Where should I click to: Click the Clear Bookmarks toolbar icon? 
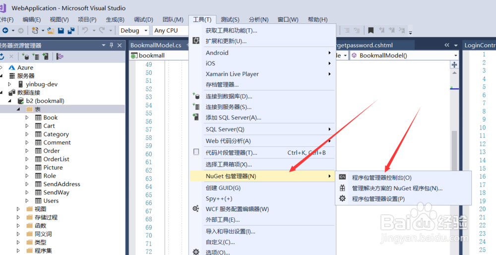click(x=402, y=30)
